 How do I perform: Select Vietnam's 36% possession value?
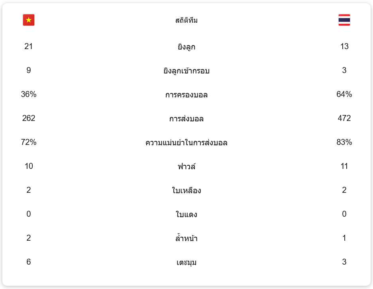click(x=29, y=94)
